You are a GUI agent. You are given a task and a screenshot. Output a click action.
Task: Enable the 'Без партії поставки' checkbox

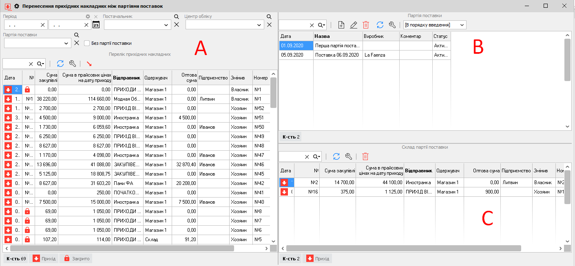click(87, 43)
